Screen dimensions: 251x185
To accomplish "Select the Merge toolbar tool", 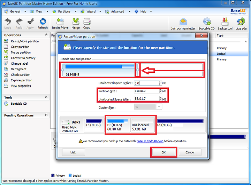I will 76,23.
